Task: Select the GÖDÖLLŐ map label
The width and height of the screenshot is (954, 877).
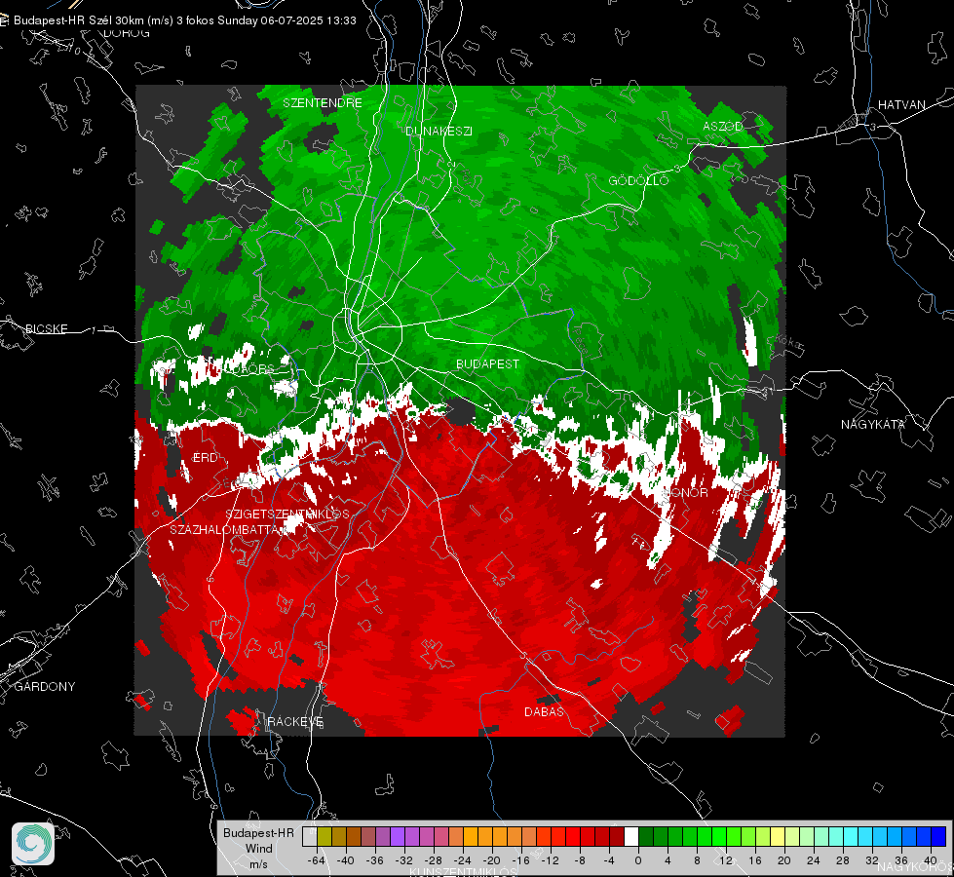Action: point(638,180)
